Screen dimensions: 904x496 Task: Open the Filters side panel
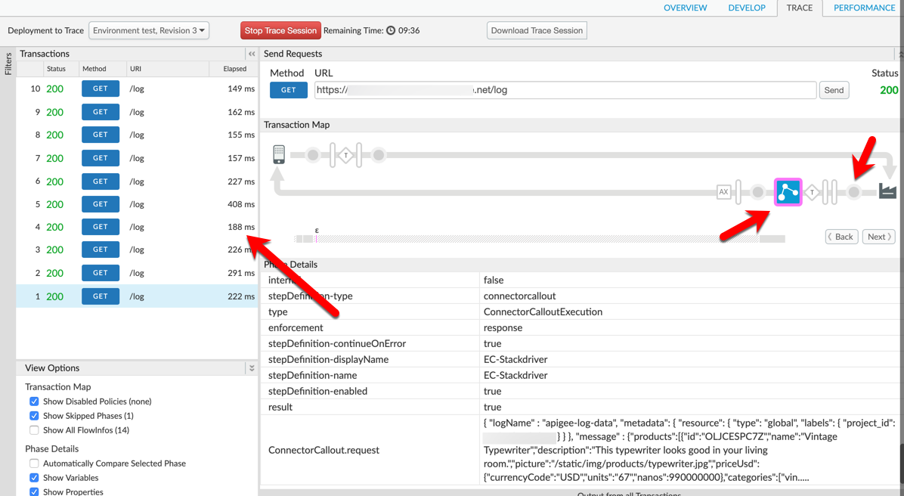[8, 64]
